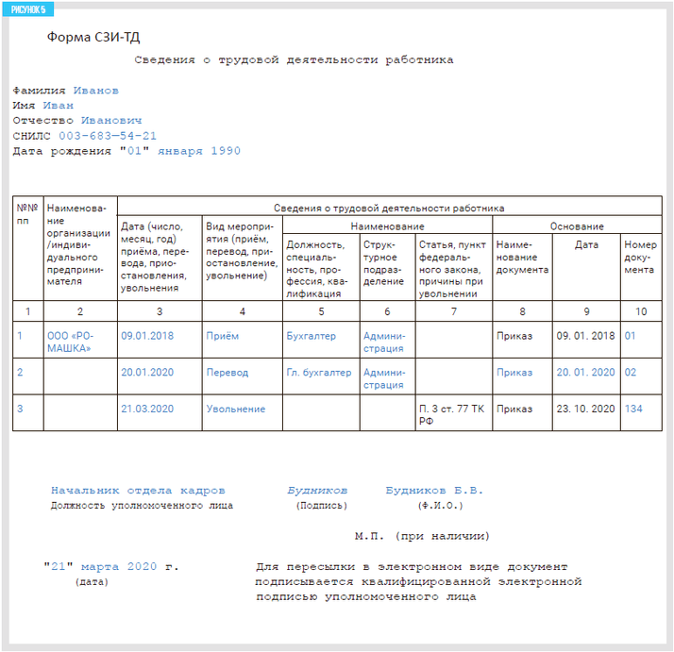The image size is (674, 652).
Task: Click the 'Увольнение' cell in row 3
Action: point(236,409)
